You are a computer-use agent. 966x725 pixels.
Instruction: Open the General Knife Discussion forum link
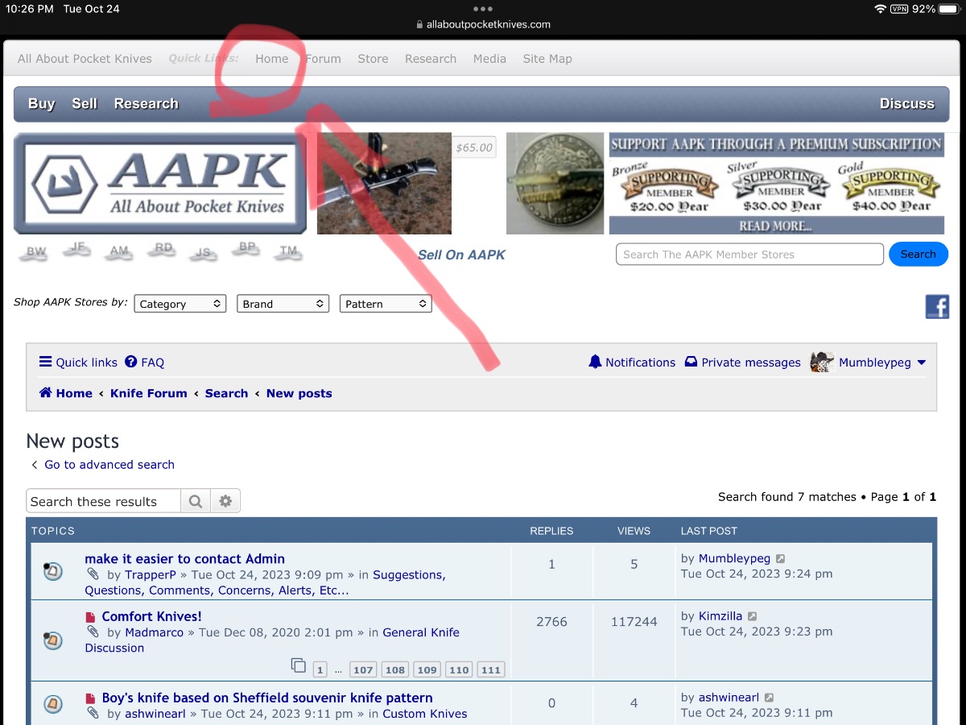click(272, 640)
